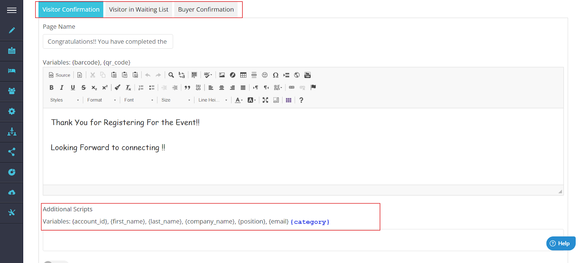
Task: Click the wrench tools icon in sidebar
Action: click(12, 212)
